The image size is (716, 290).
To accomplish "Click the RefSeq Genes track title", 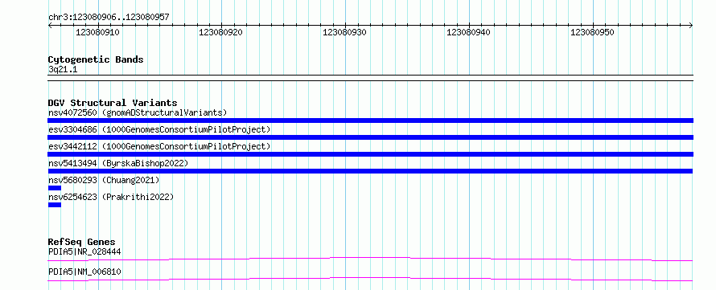I will (x=82, y=242).
